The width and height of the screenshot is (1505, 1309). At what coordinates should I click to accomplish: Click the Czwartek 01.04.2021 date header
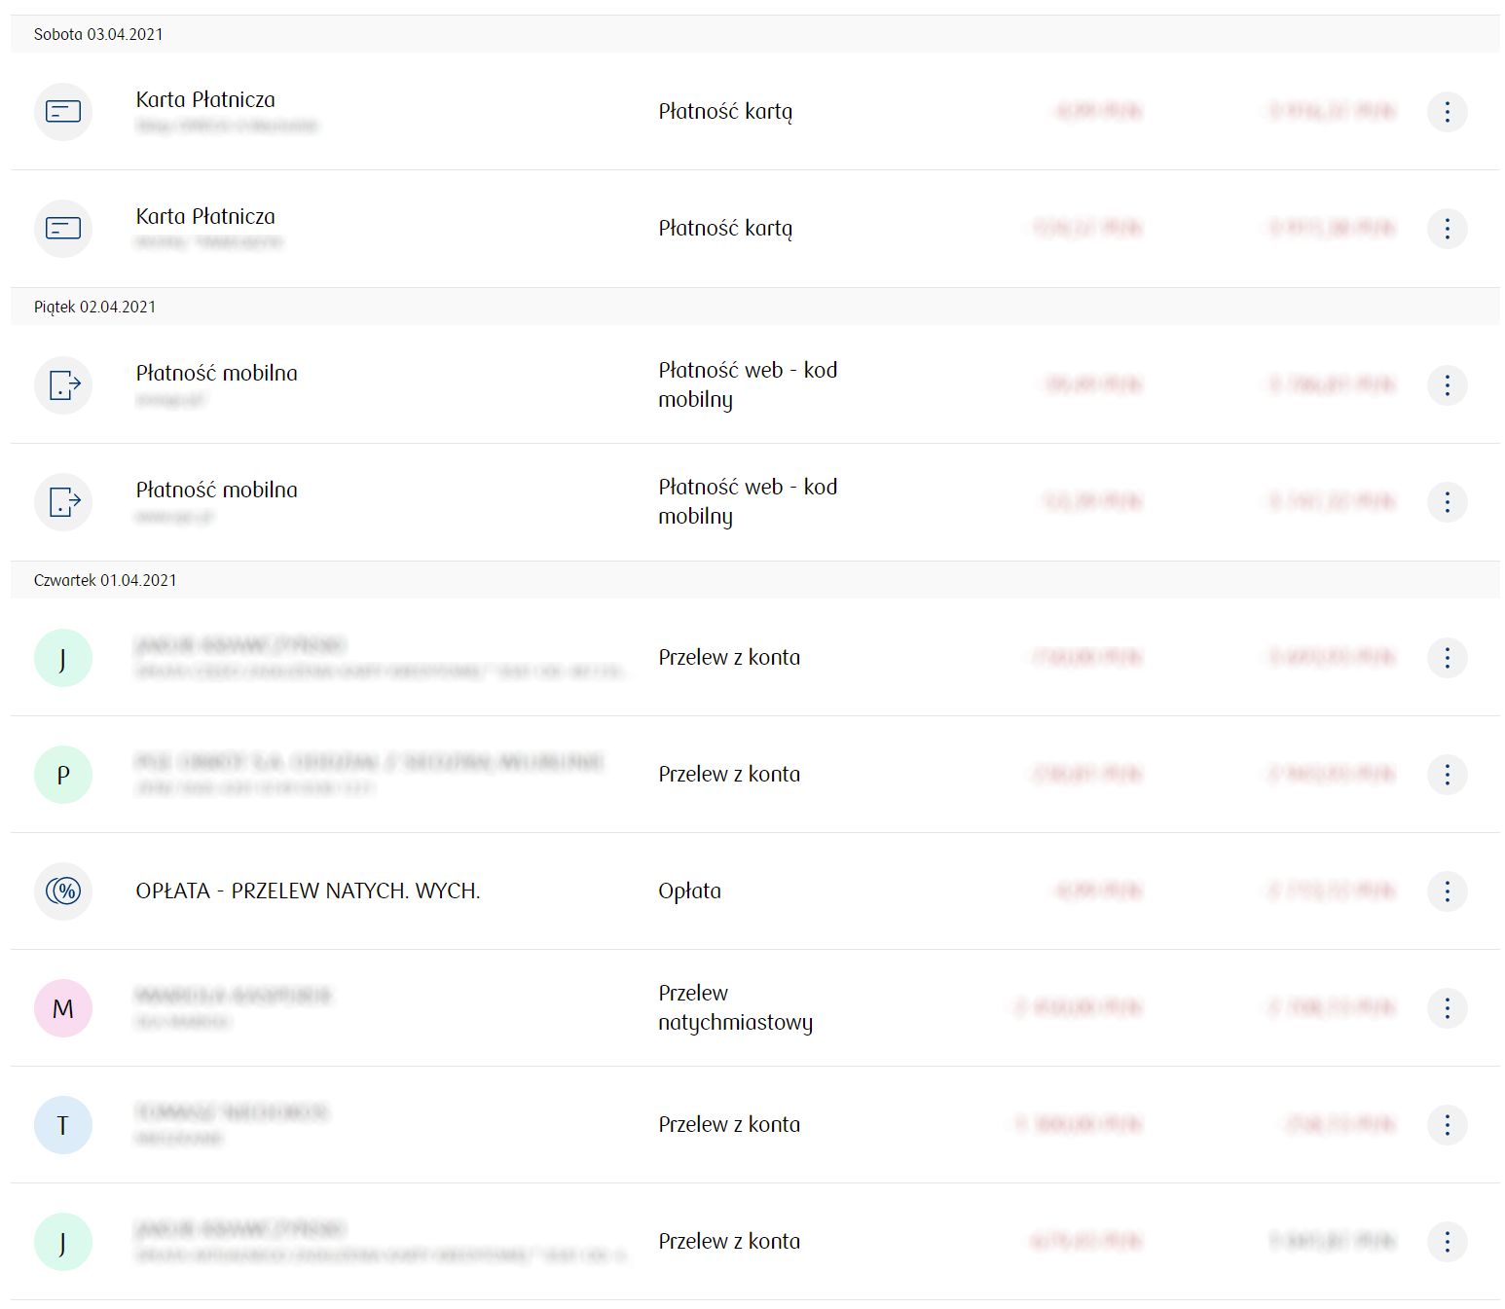[x=105, y=580]
